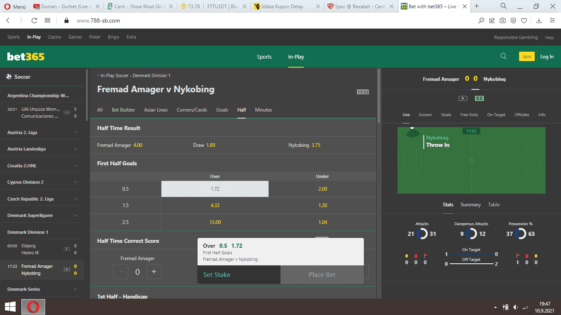Click the Place Bet button
561x315 pixels.
[322, 275]
